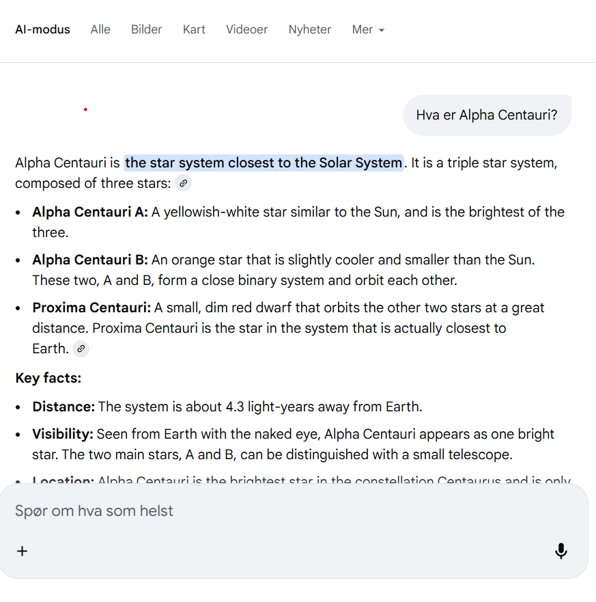Click the bold 'Alpha Centauri B:' label
The height and width of the screenshot is (602, 596).
tap(90, 260)
